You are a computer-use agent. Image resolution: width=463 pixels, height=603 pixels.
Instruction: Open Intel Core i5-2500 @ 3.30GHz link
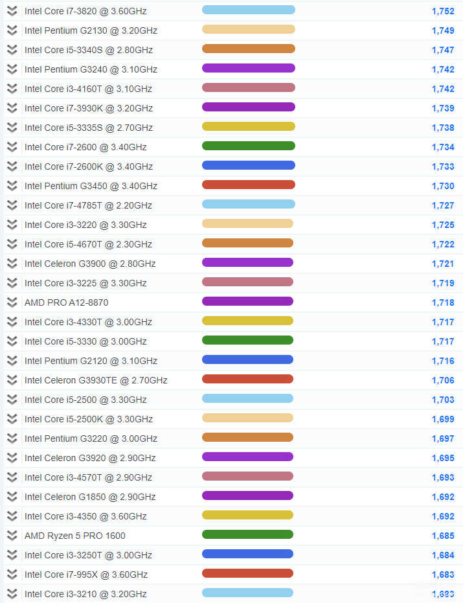click(85, 400)
